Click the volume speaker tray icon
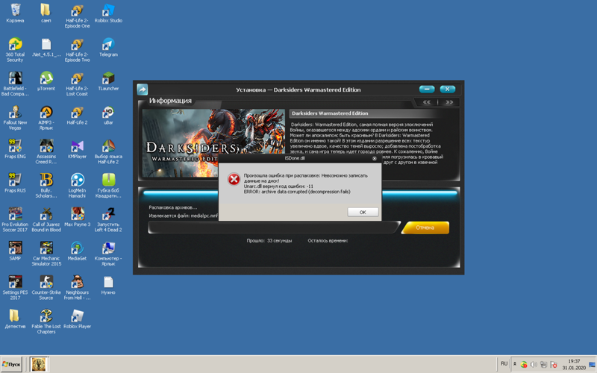 (x=534, y=364)
